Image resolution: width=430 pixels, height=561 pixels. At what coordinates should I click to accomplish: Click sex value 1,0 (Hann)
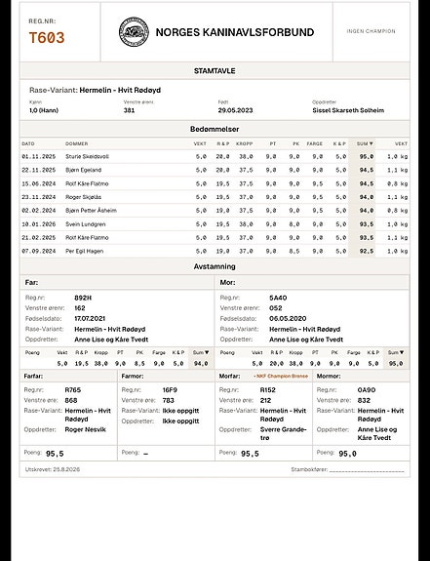[44, 110]
